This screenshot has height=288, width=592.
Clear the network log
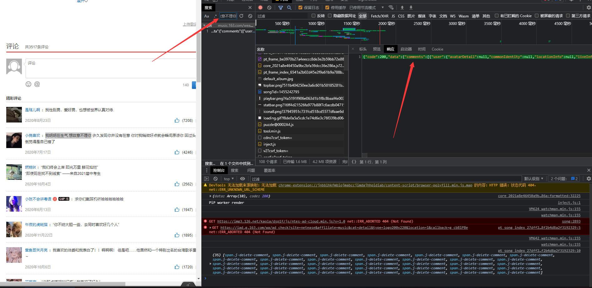click(x=269, y=7)
